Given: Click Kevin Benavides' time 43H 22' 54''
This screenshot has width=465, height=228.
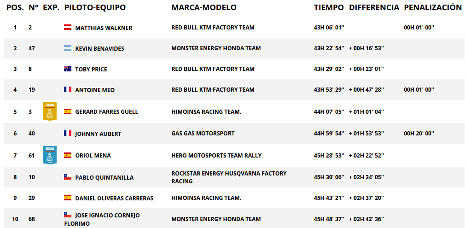Looking at the screenshot, I should pos(329,48).
